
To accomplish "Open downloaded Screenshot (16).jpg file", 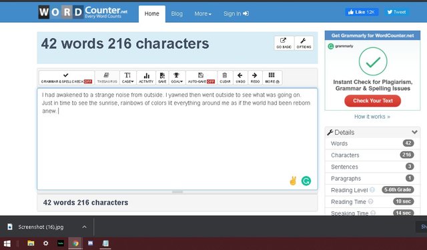I will coord(41,227).
